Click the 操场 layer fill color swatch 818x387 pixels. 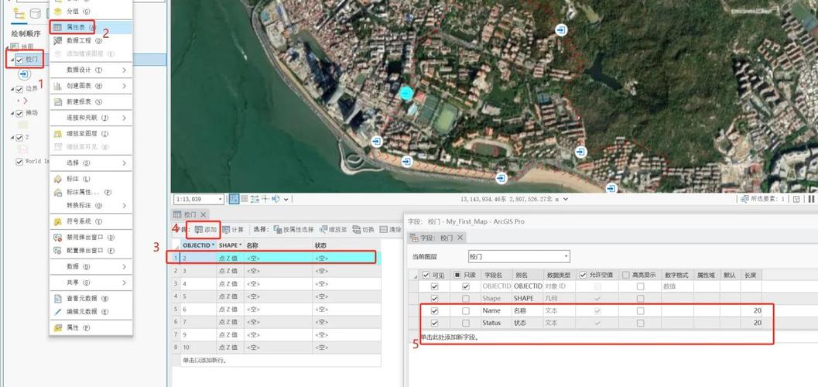tap(23, 124)
